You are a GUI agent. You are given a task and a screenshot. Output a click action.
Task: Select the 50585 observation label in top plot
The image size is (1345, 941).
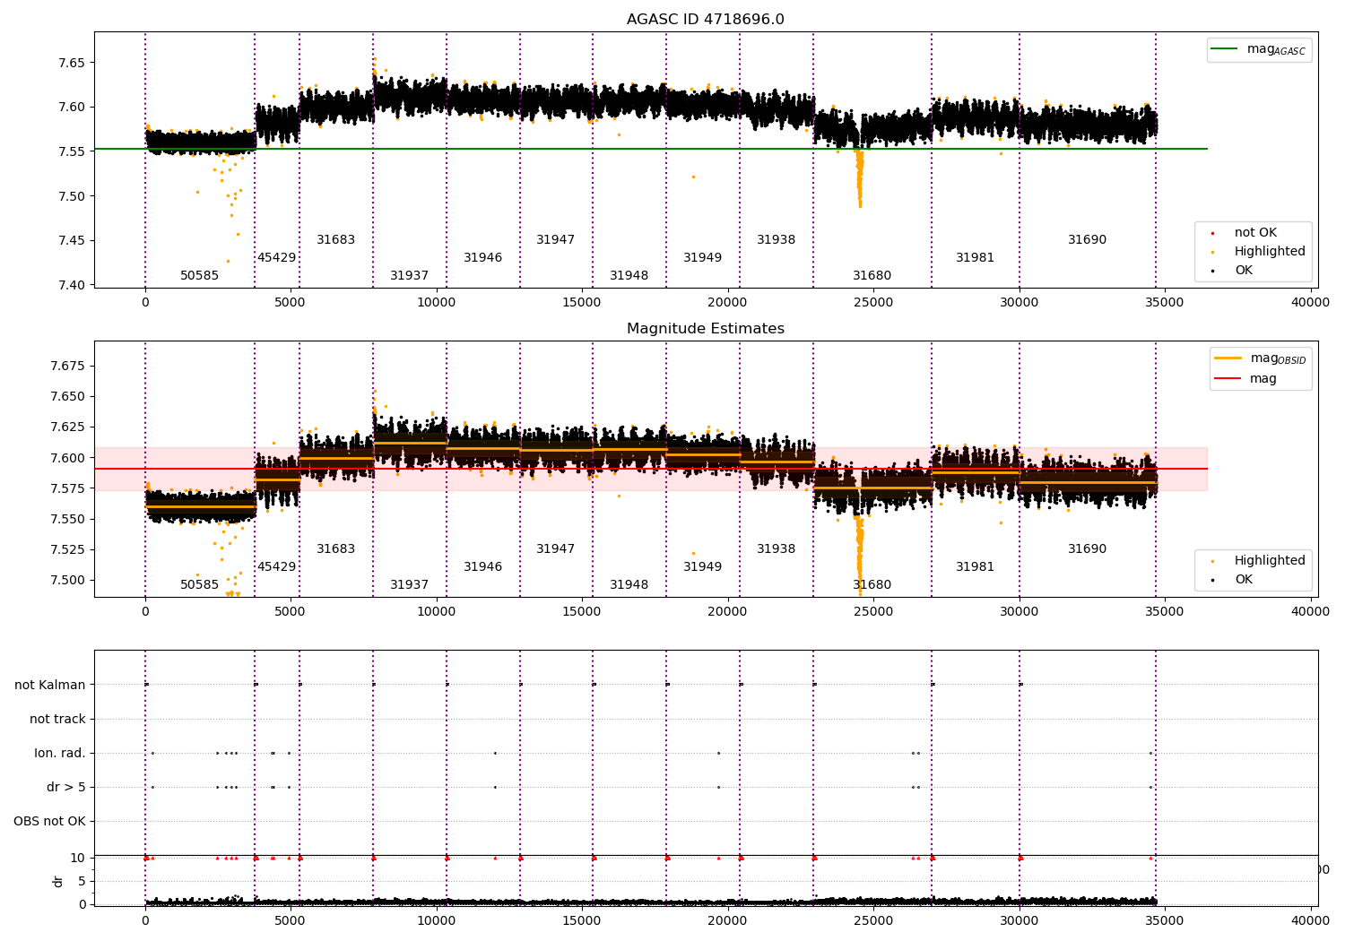click(x=199, y=275)
